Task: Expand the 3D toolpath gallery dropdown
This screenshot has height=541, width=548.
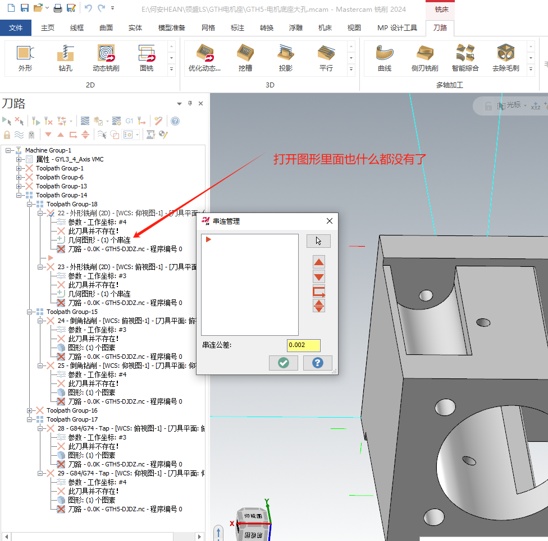Action: [351, 69]
